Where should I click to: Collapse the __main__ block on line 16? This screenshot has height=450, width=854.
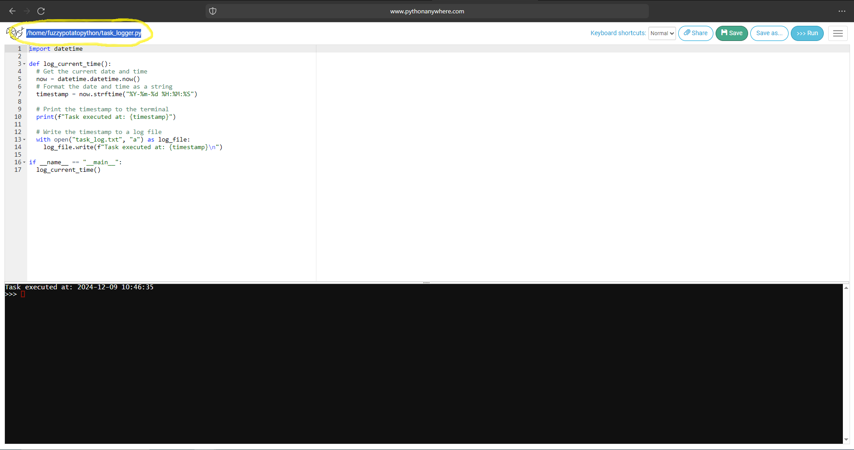click(24, 162)
